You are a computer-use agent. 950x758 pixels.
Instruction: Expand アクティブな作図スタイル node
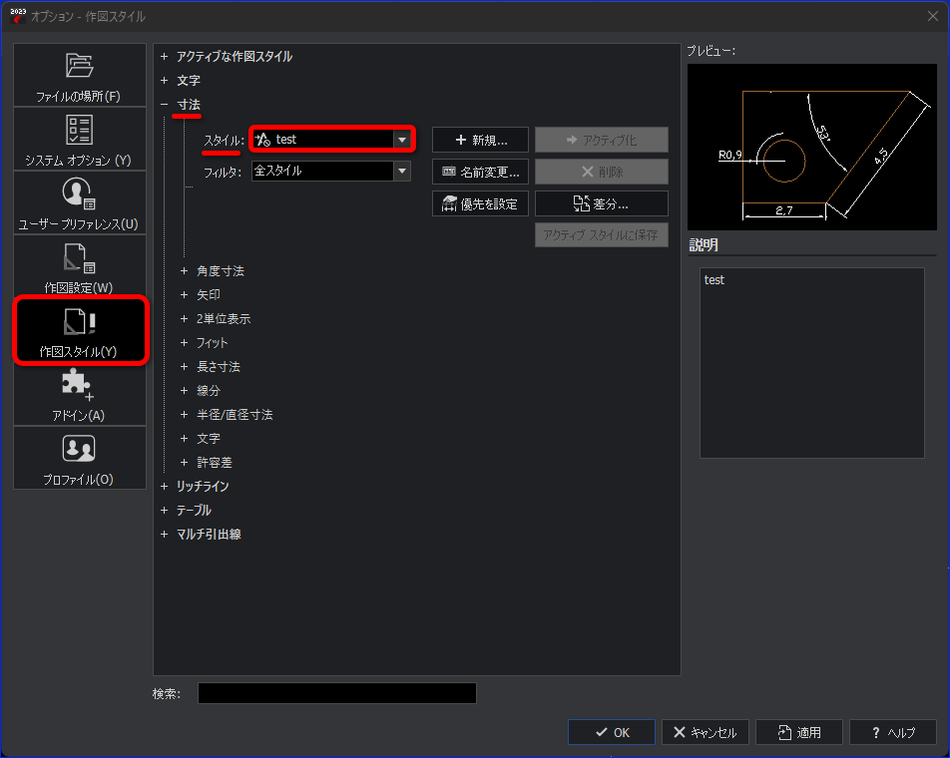click(x=165, y=56)
